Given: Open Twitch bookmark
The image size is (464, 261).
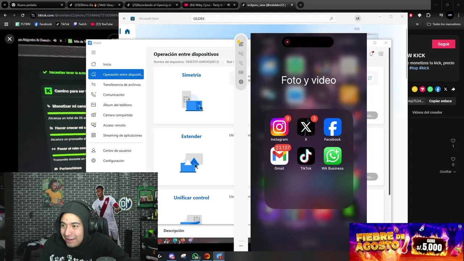Looking at the screenshot, I should [80, 24].
